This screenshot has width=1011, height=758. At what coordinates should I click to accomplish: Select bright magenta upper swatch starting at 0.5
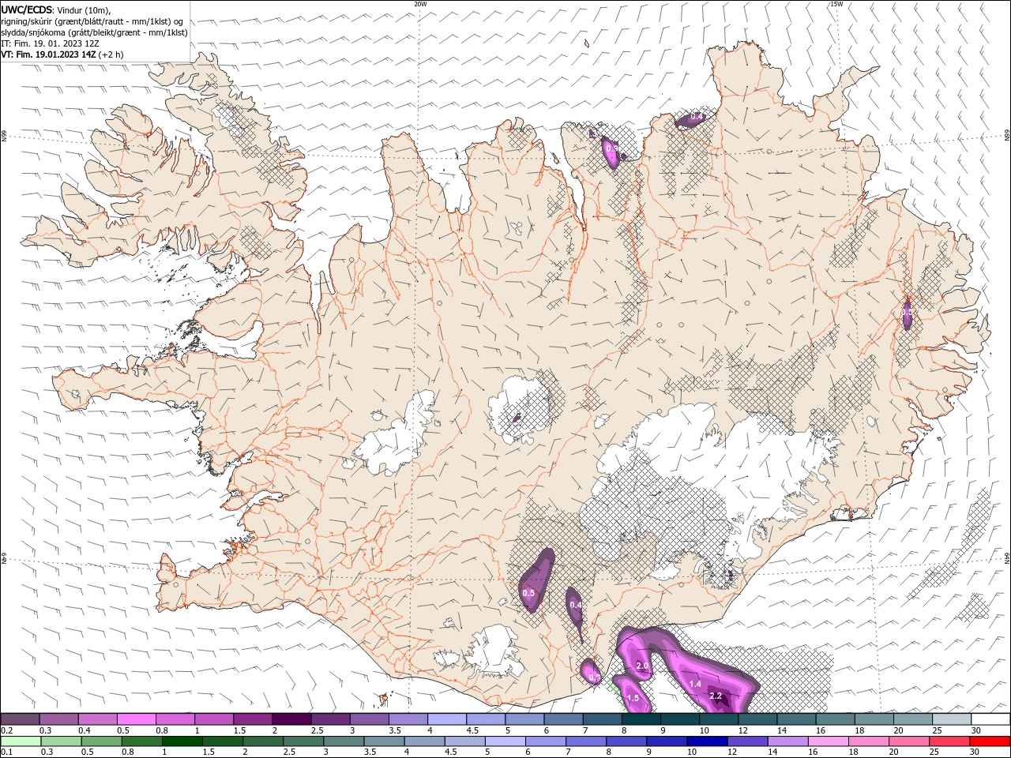click(137, 719)
